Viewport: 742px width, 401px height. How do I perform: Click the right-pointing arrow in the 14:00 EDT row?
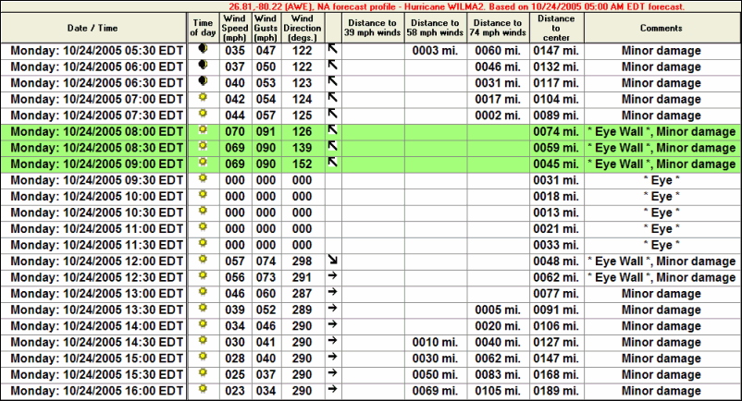point(333,325)
